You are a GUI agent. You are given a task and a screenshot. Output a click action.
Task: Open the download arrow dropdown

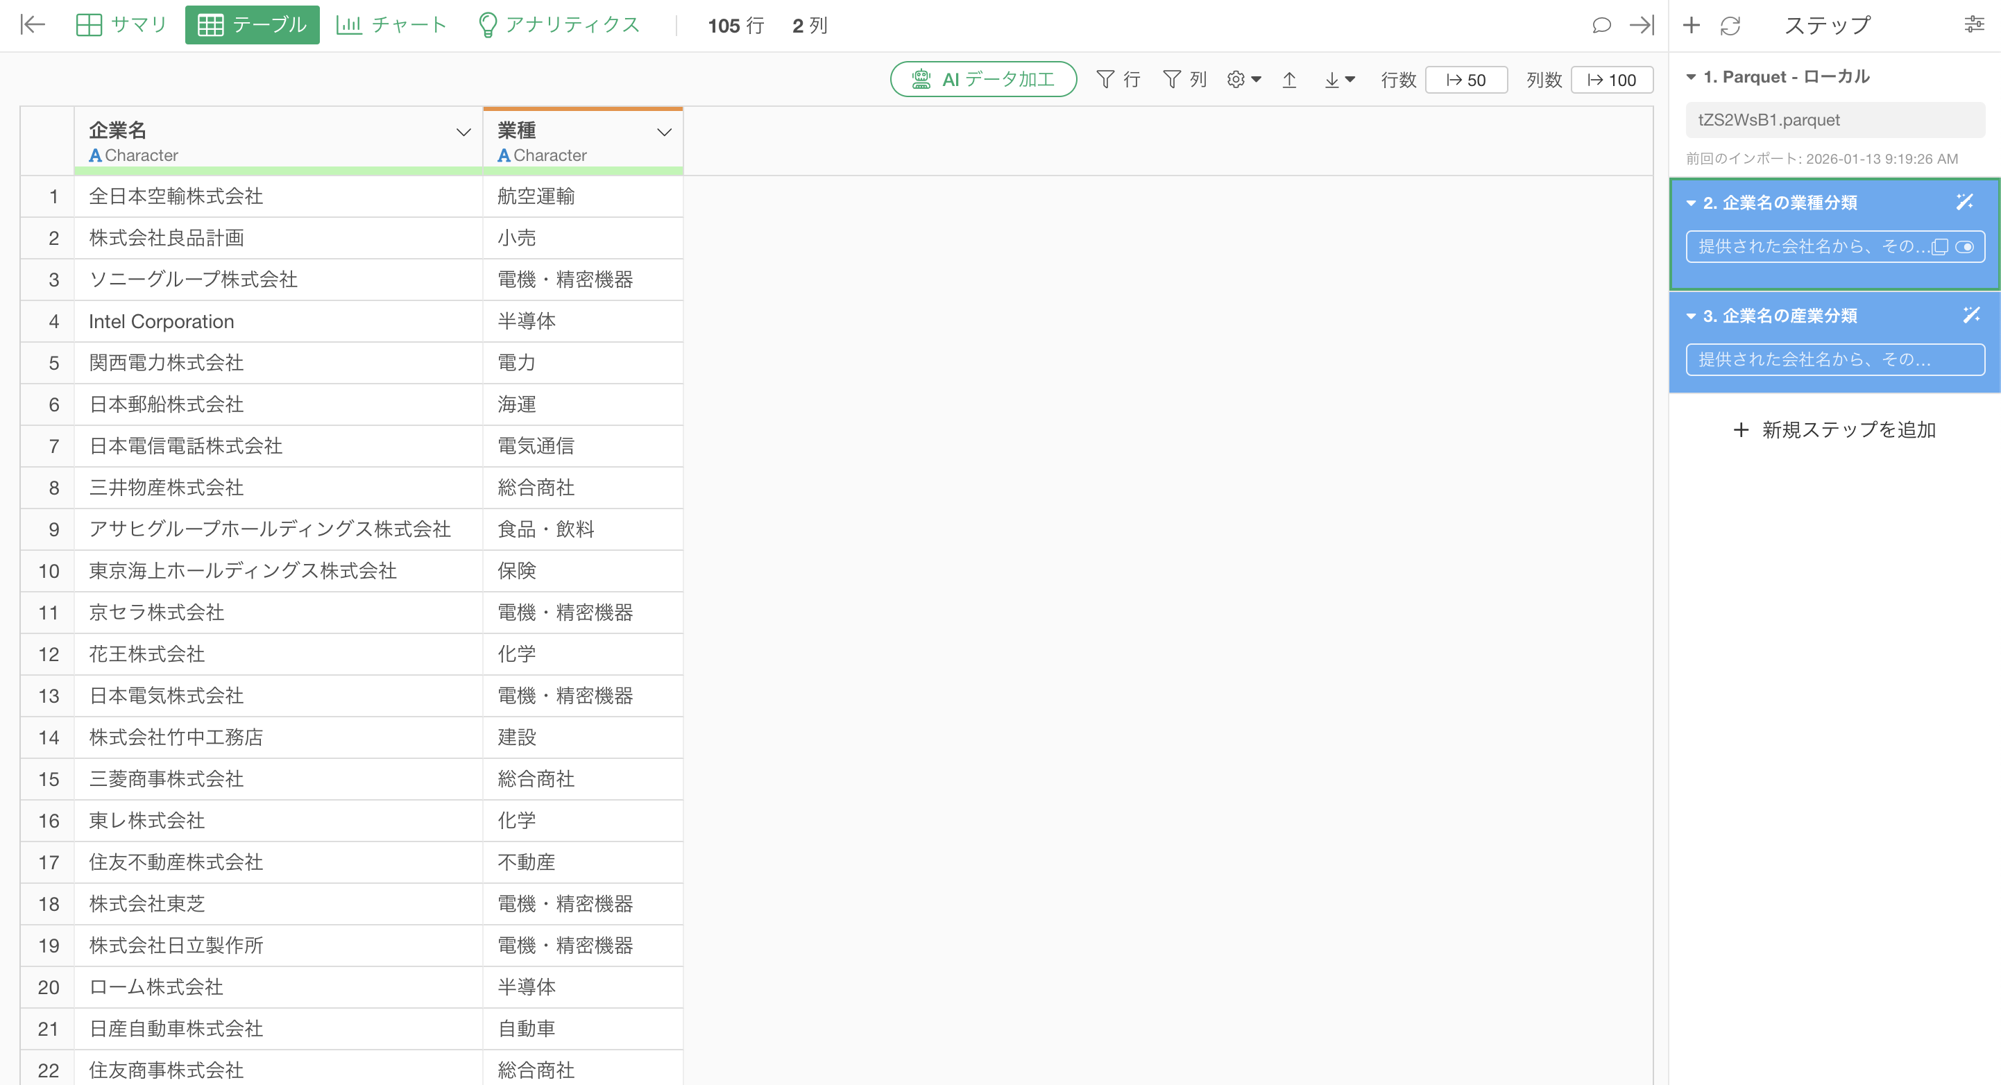tap(1339, 80)
